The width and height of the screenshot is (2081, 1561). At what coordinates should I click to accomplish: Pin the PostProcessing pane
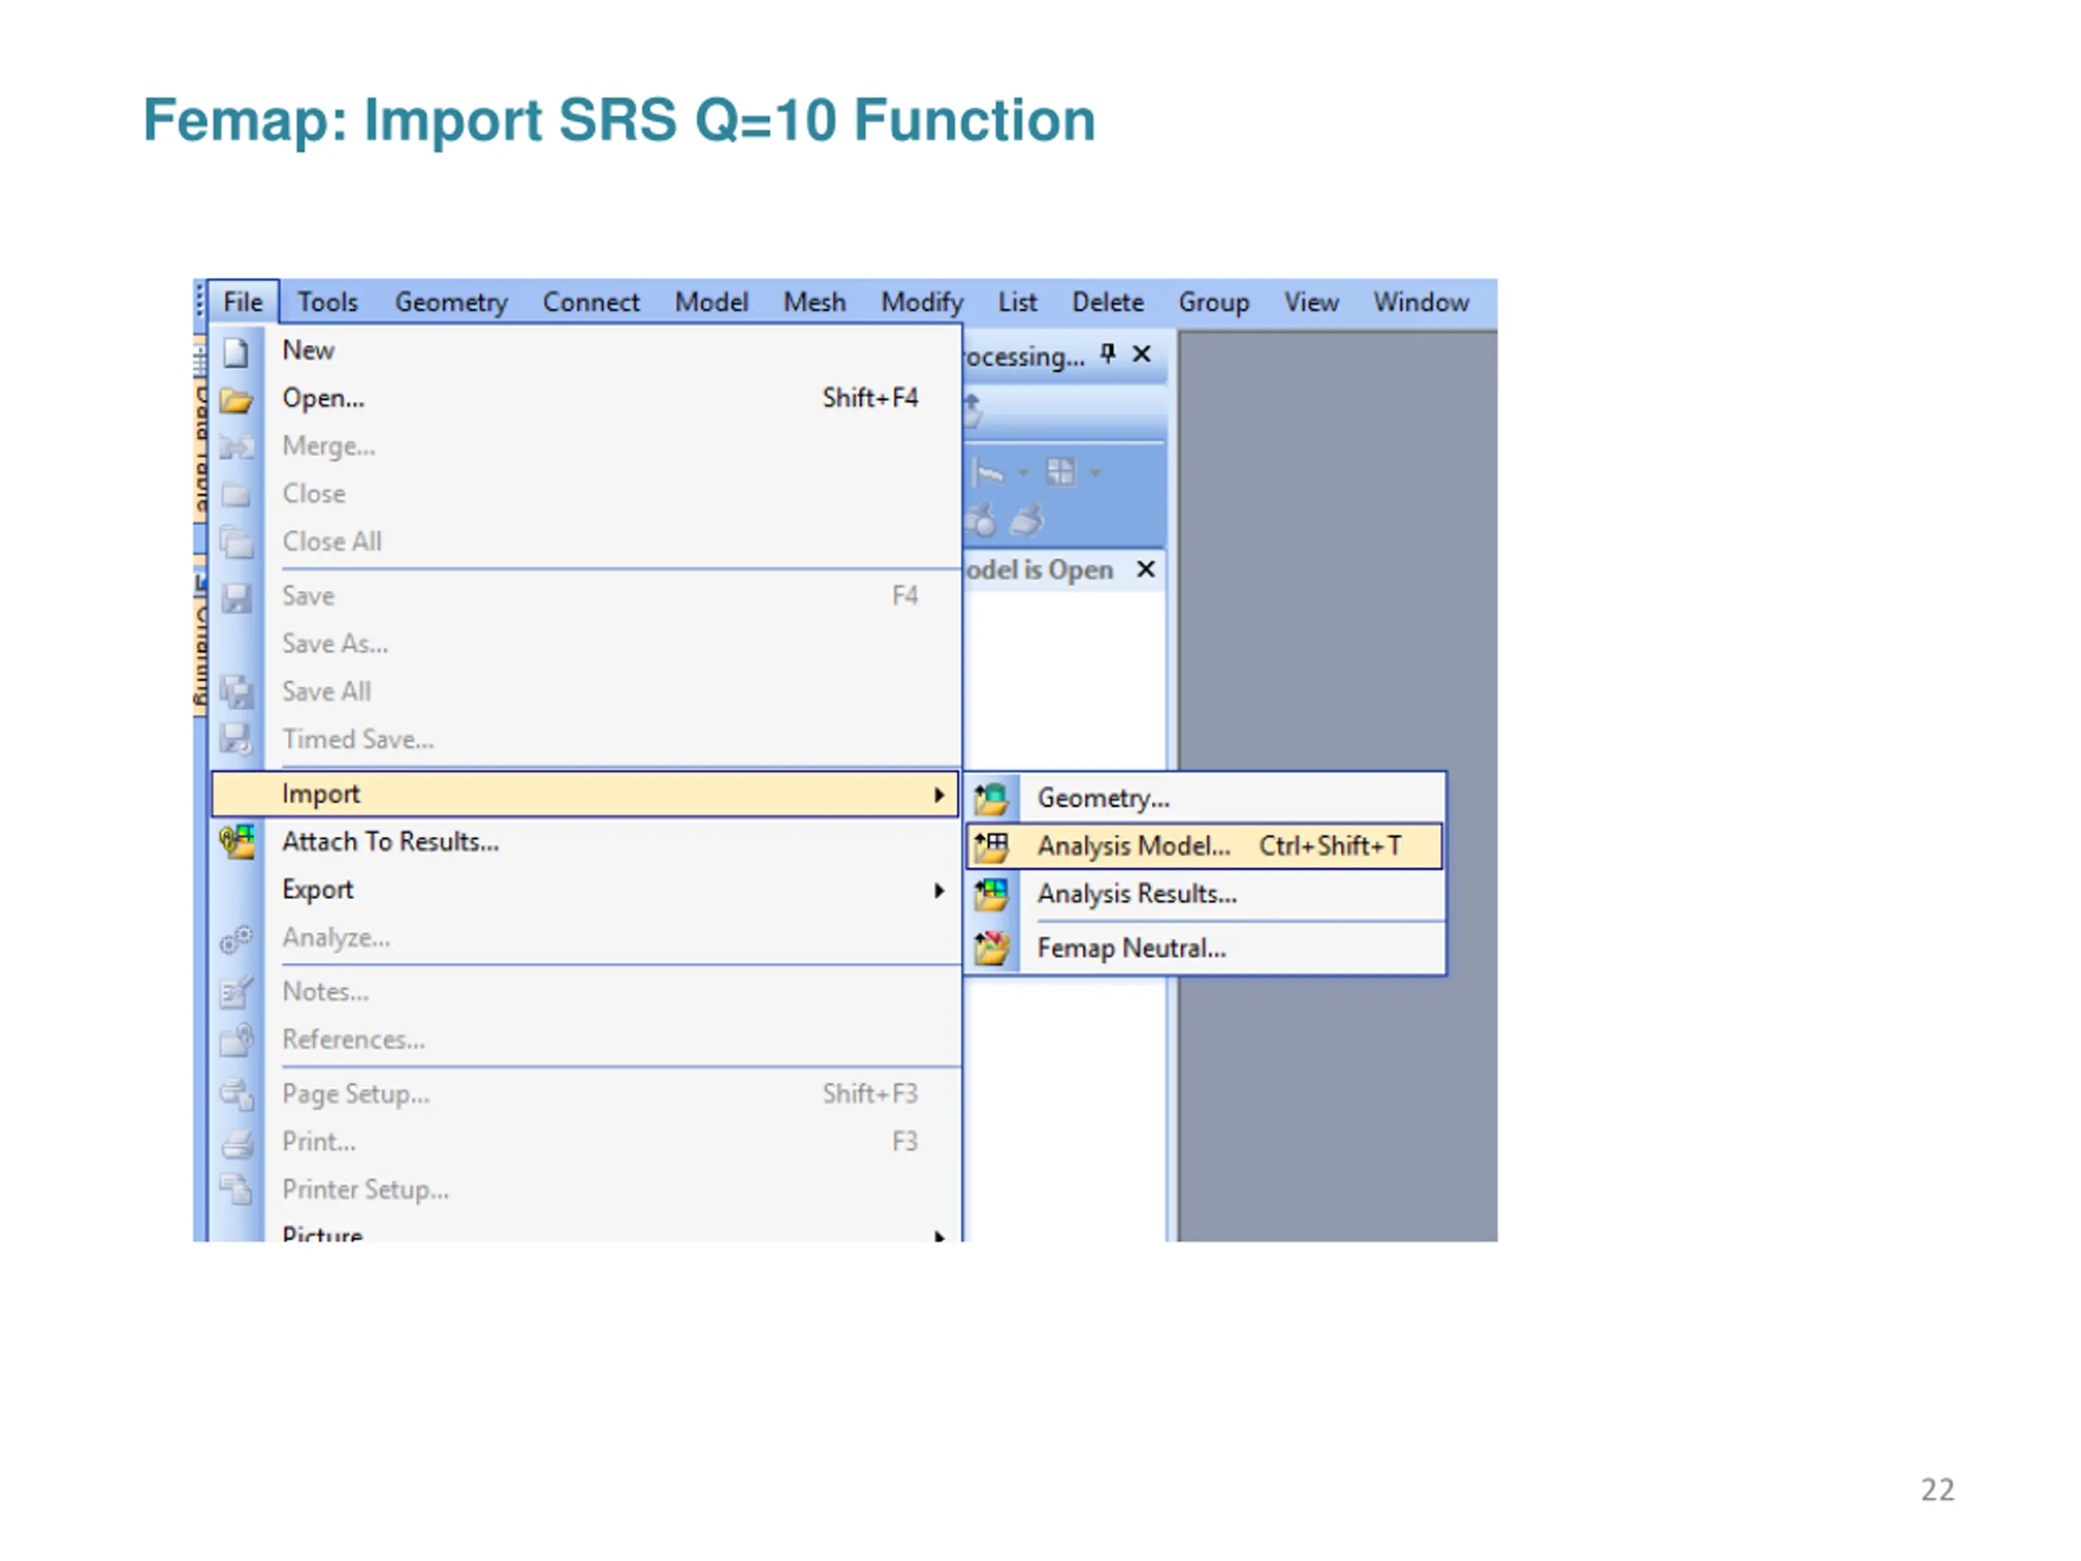pos(1108,354)
